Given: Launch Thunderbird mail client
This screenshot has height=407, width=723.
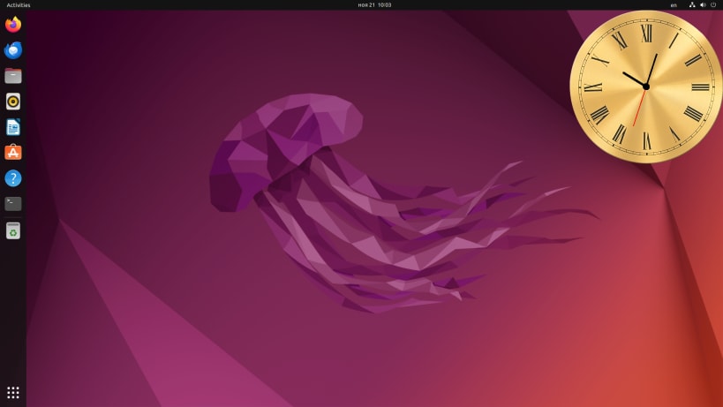Looking at the screenshot, I should [x=13, y=49].
